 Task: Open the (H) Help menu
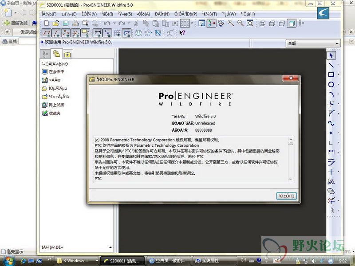click(x=248, y=14)
